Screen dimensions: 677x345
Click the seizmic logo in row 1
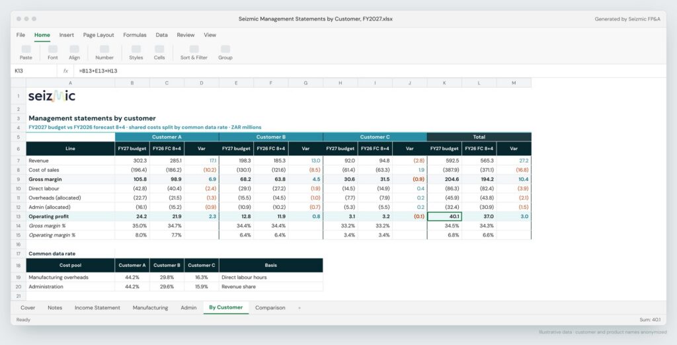[x=52, y=96]
